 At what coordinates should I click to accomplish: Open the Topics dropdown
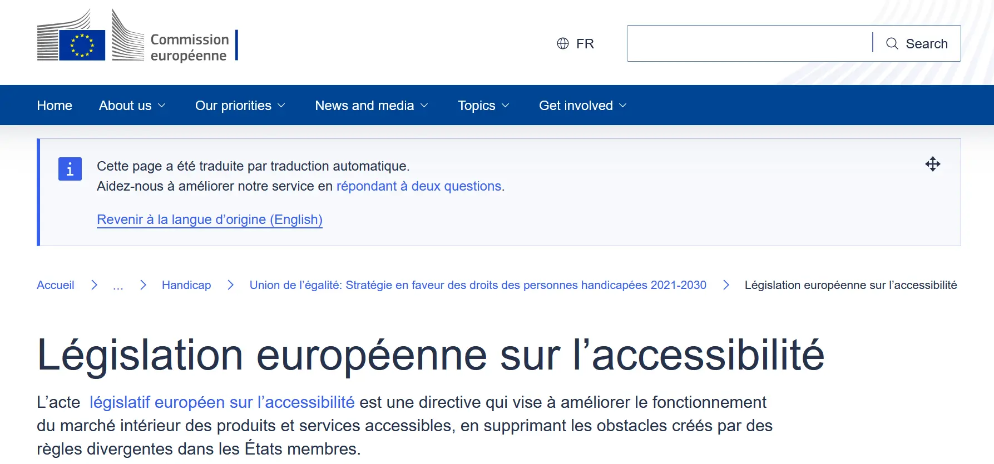[x=483, y=105]
